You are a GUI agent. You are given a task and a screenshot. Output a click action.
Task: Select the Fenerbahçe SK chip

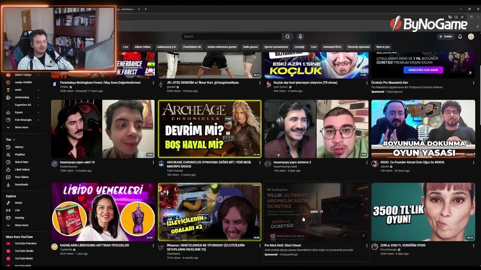[x=192, y=47]
